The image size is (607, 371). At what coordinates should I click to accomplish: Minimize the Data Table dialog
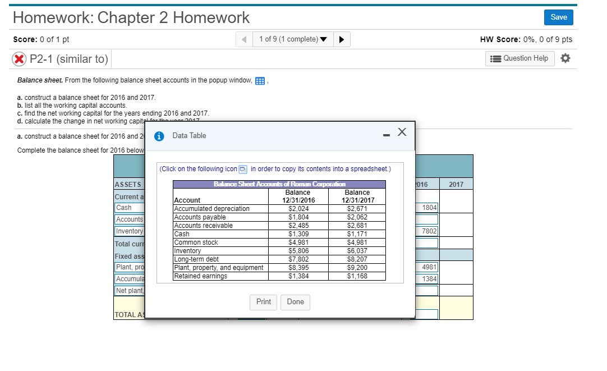coord(385,135)
